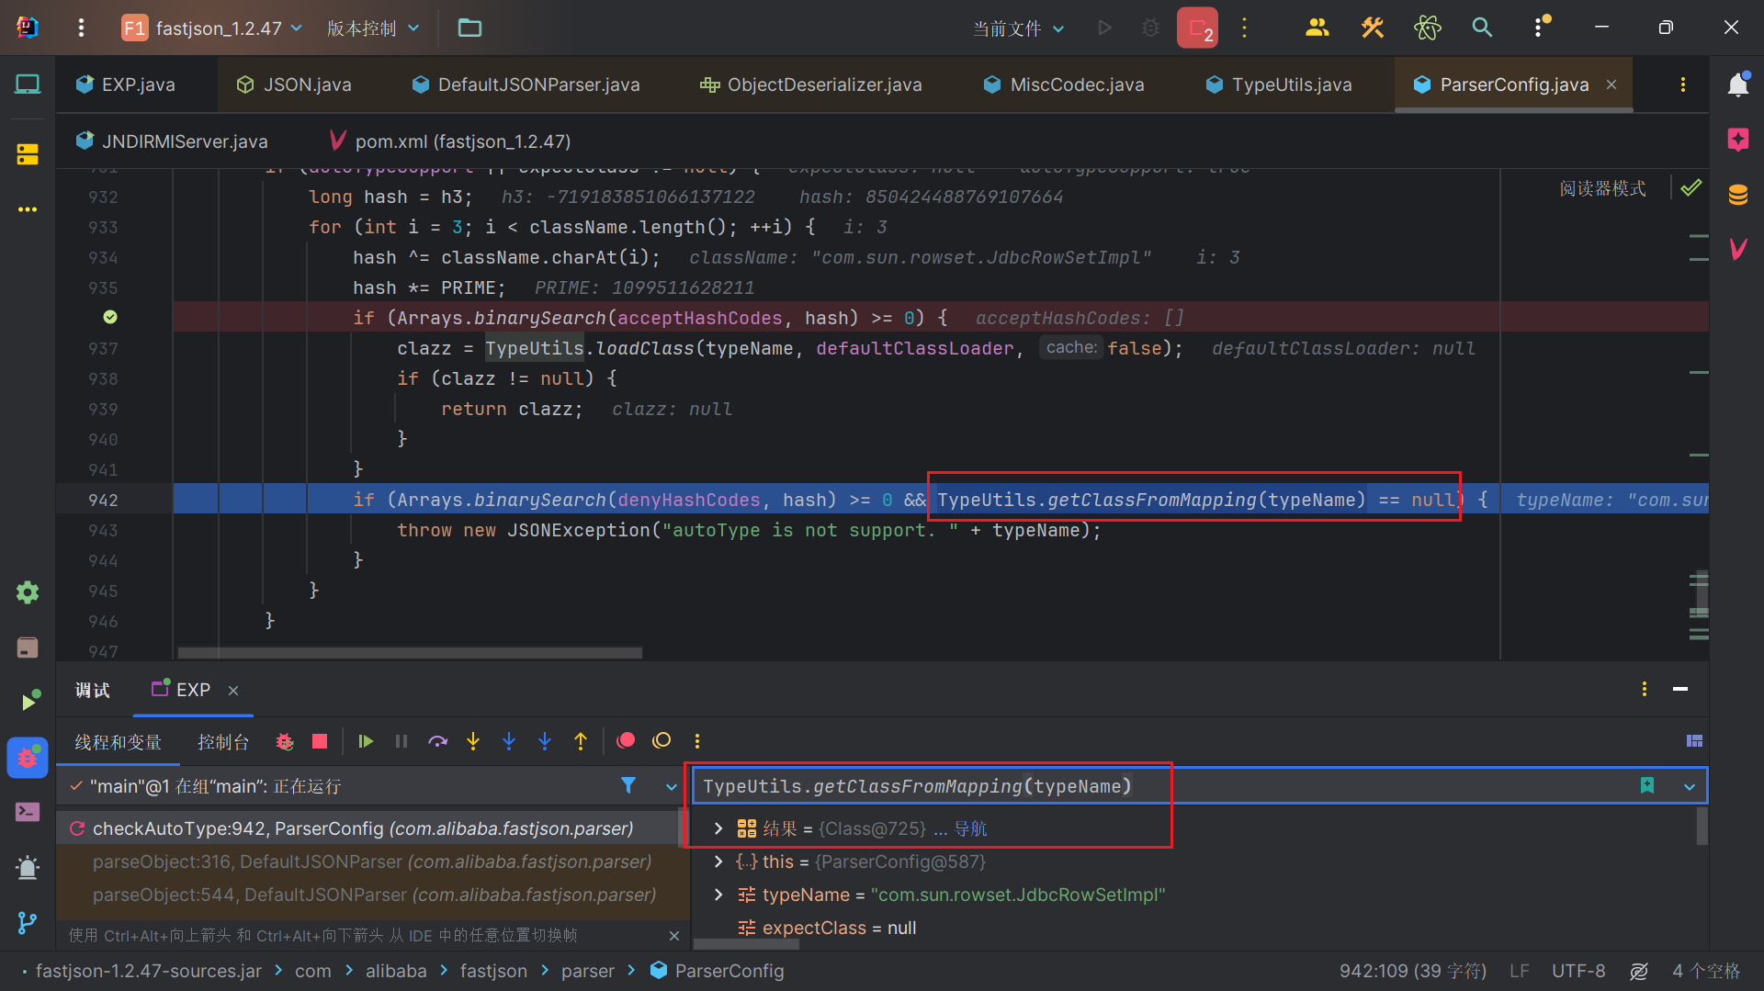Click Step Over button
The height and width of the screenshot is (991, 1764).
pos(437,741)
